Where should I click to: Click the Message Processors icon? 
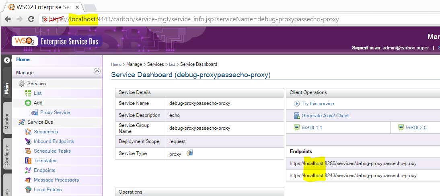tap(28, 180)
